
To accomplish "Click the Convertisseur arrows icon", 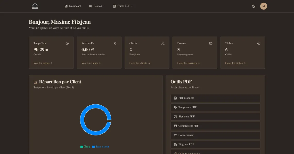I will (x=175, y=135).
